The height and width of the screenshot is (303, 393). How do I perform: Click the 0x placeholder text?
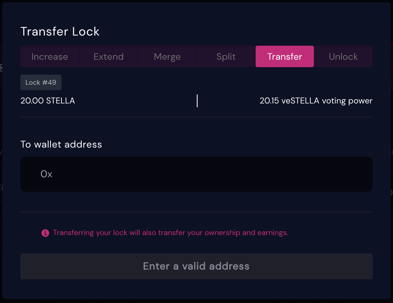click(46, 174)
